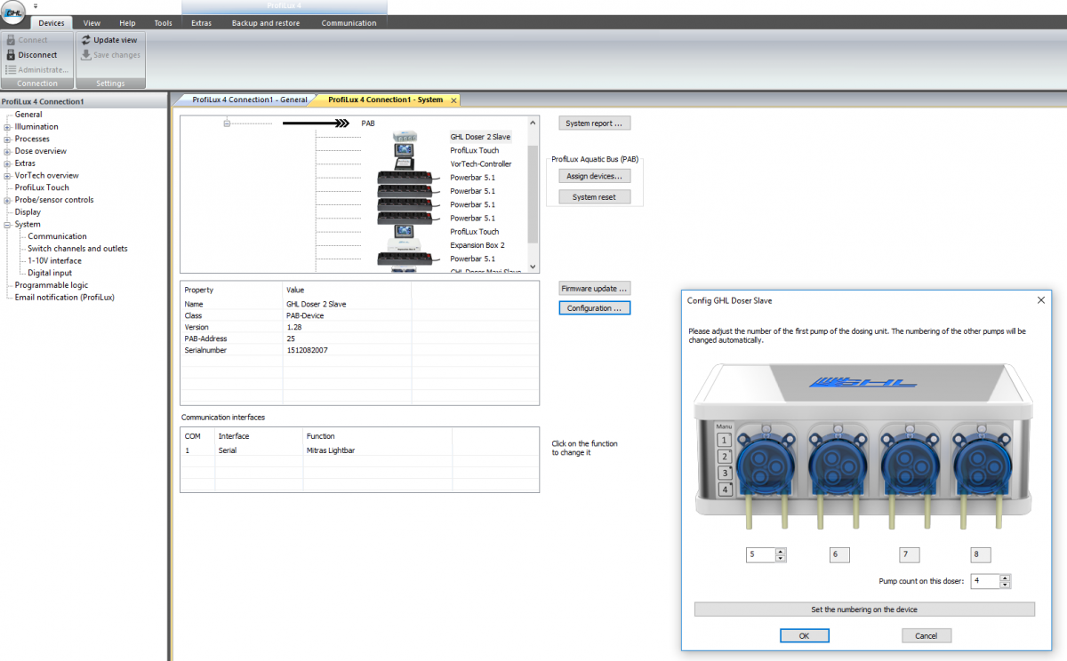Screen dimensions: 1067x661
Task: Expand the Processes tree node
Action: (7, 139)
